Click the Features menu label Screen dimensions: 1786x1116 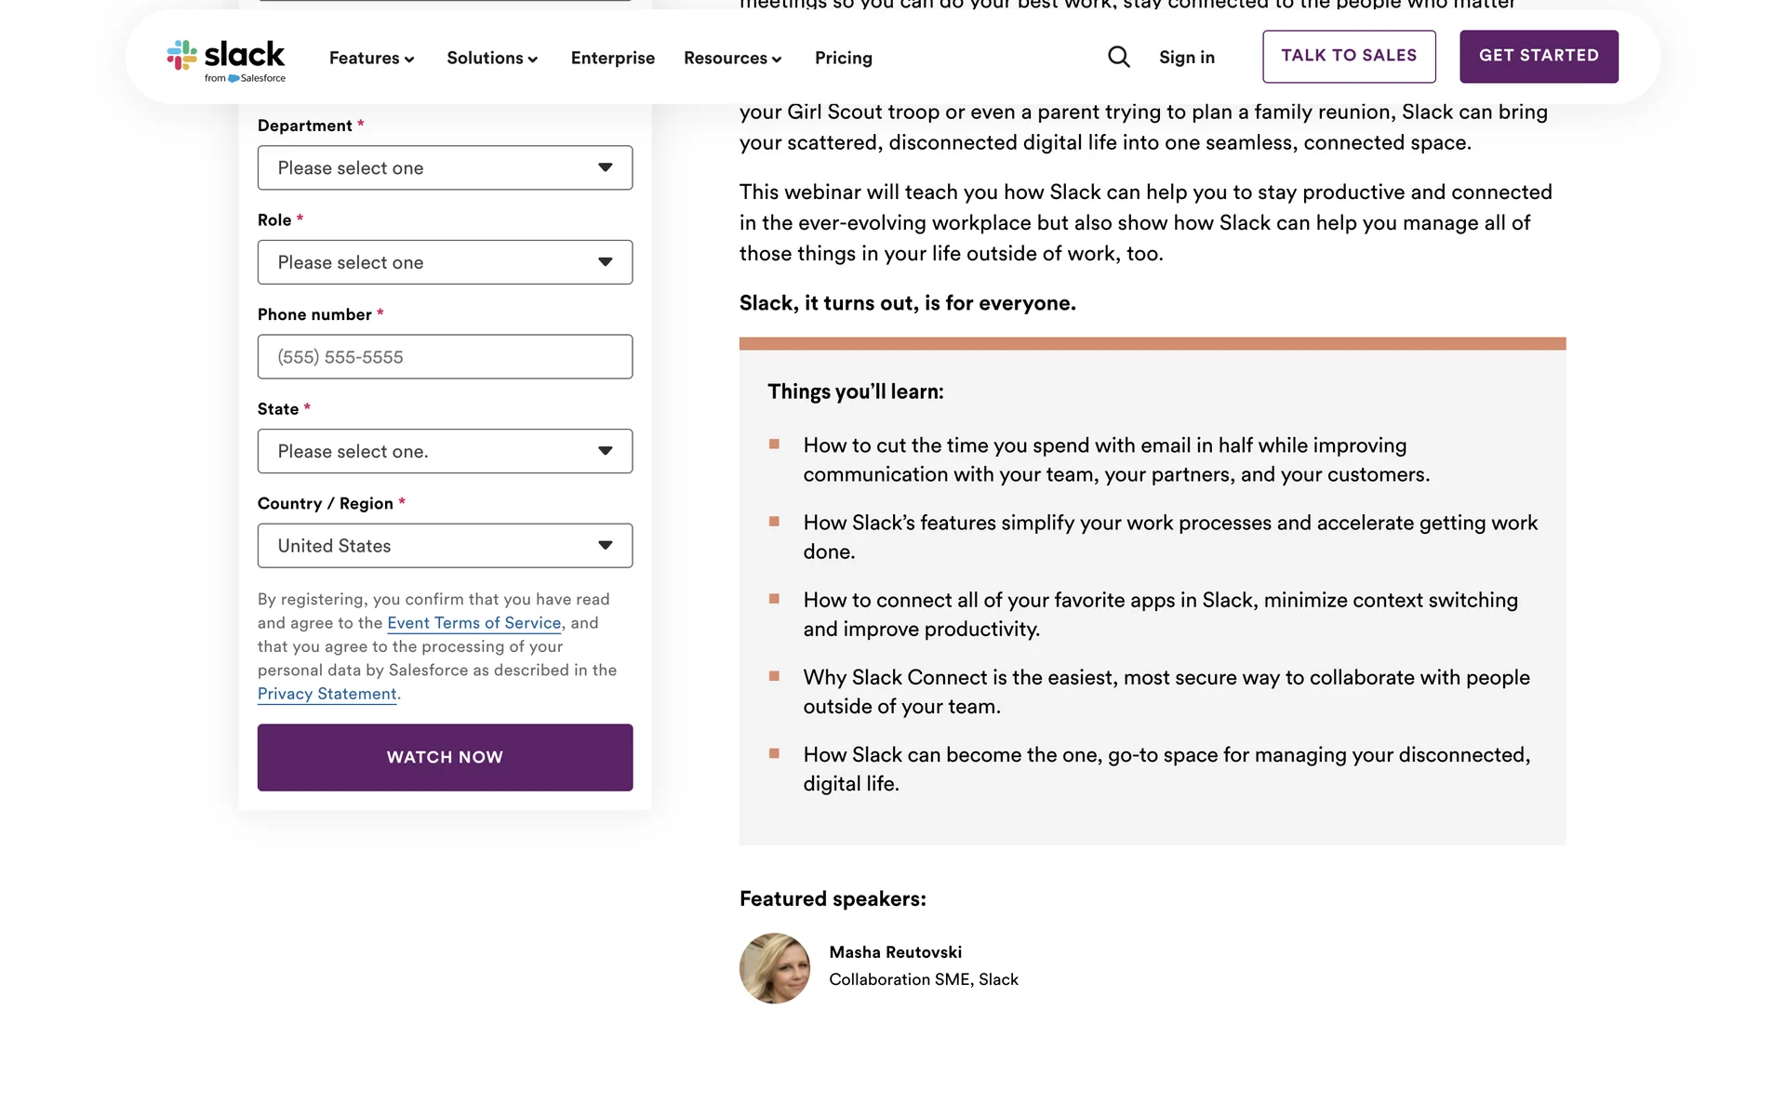coord(364,58)
